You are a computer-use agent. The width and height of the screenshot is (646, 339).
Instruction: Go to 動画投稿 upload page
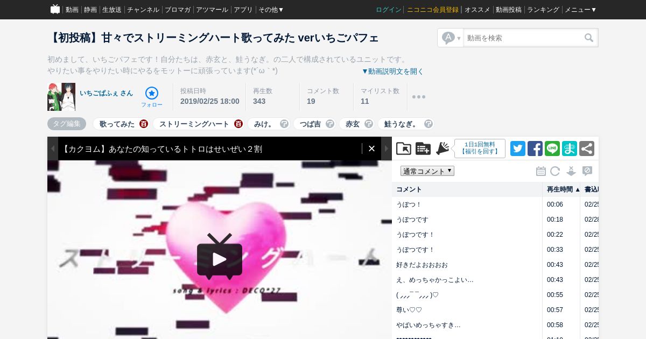(509, 10)
